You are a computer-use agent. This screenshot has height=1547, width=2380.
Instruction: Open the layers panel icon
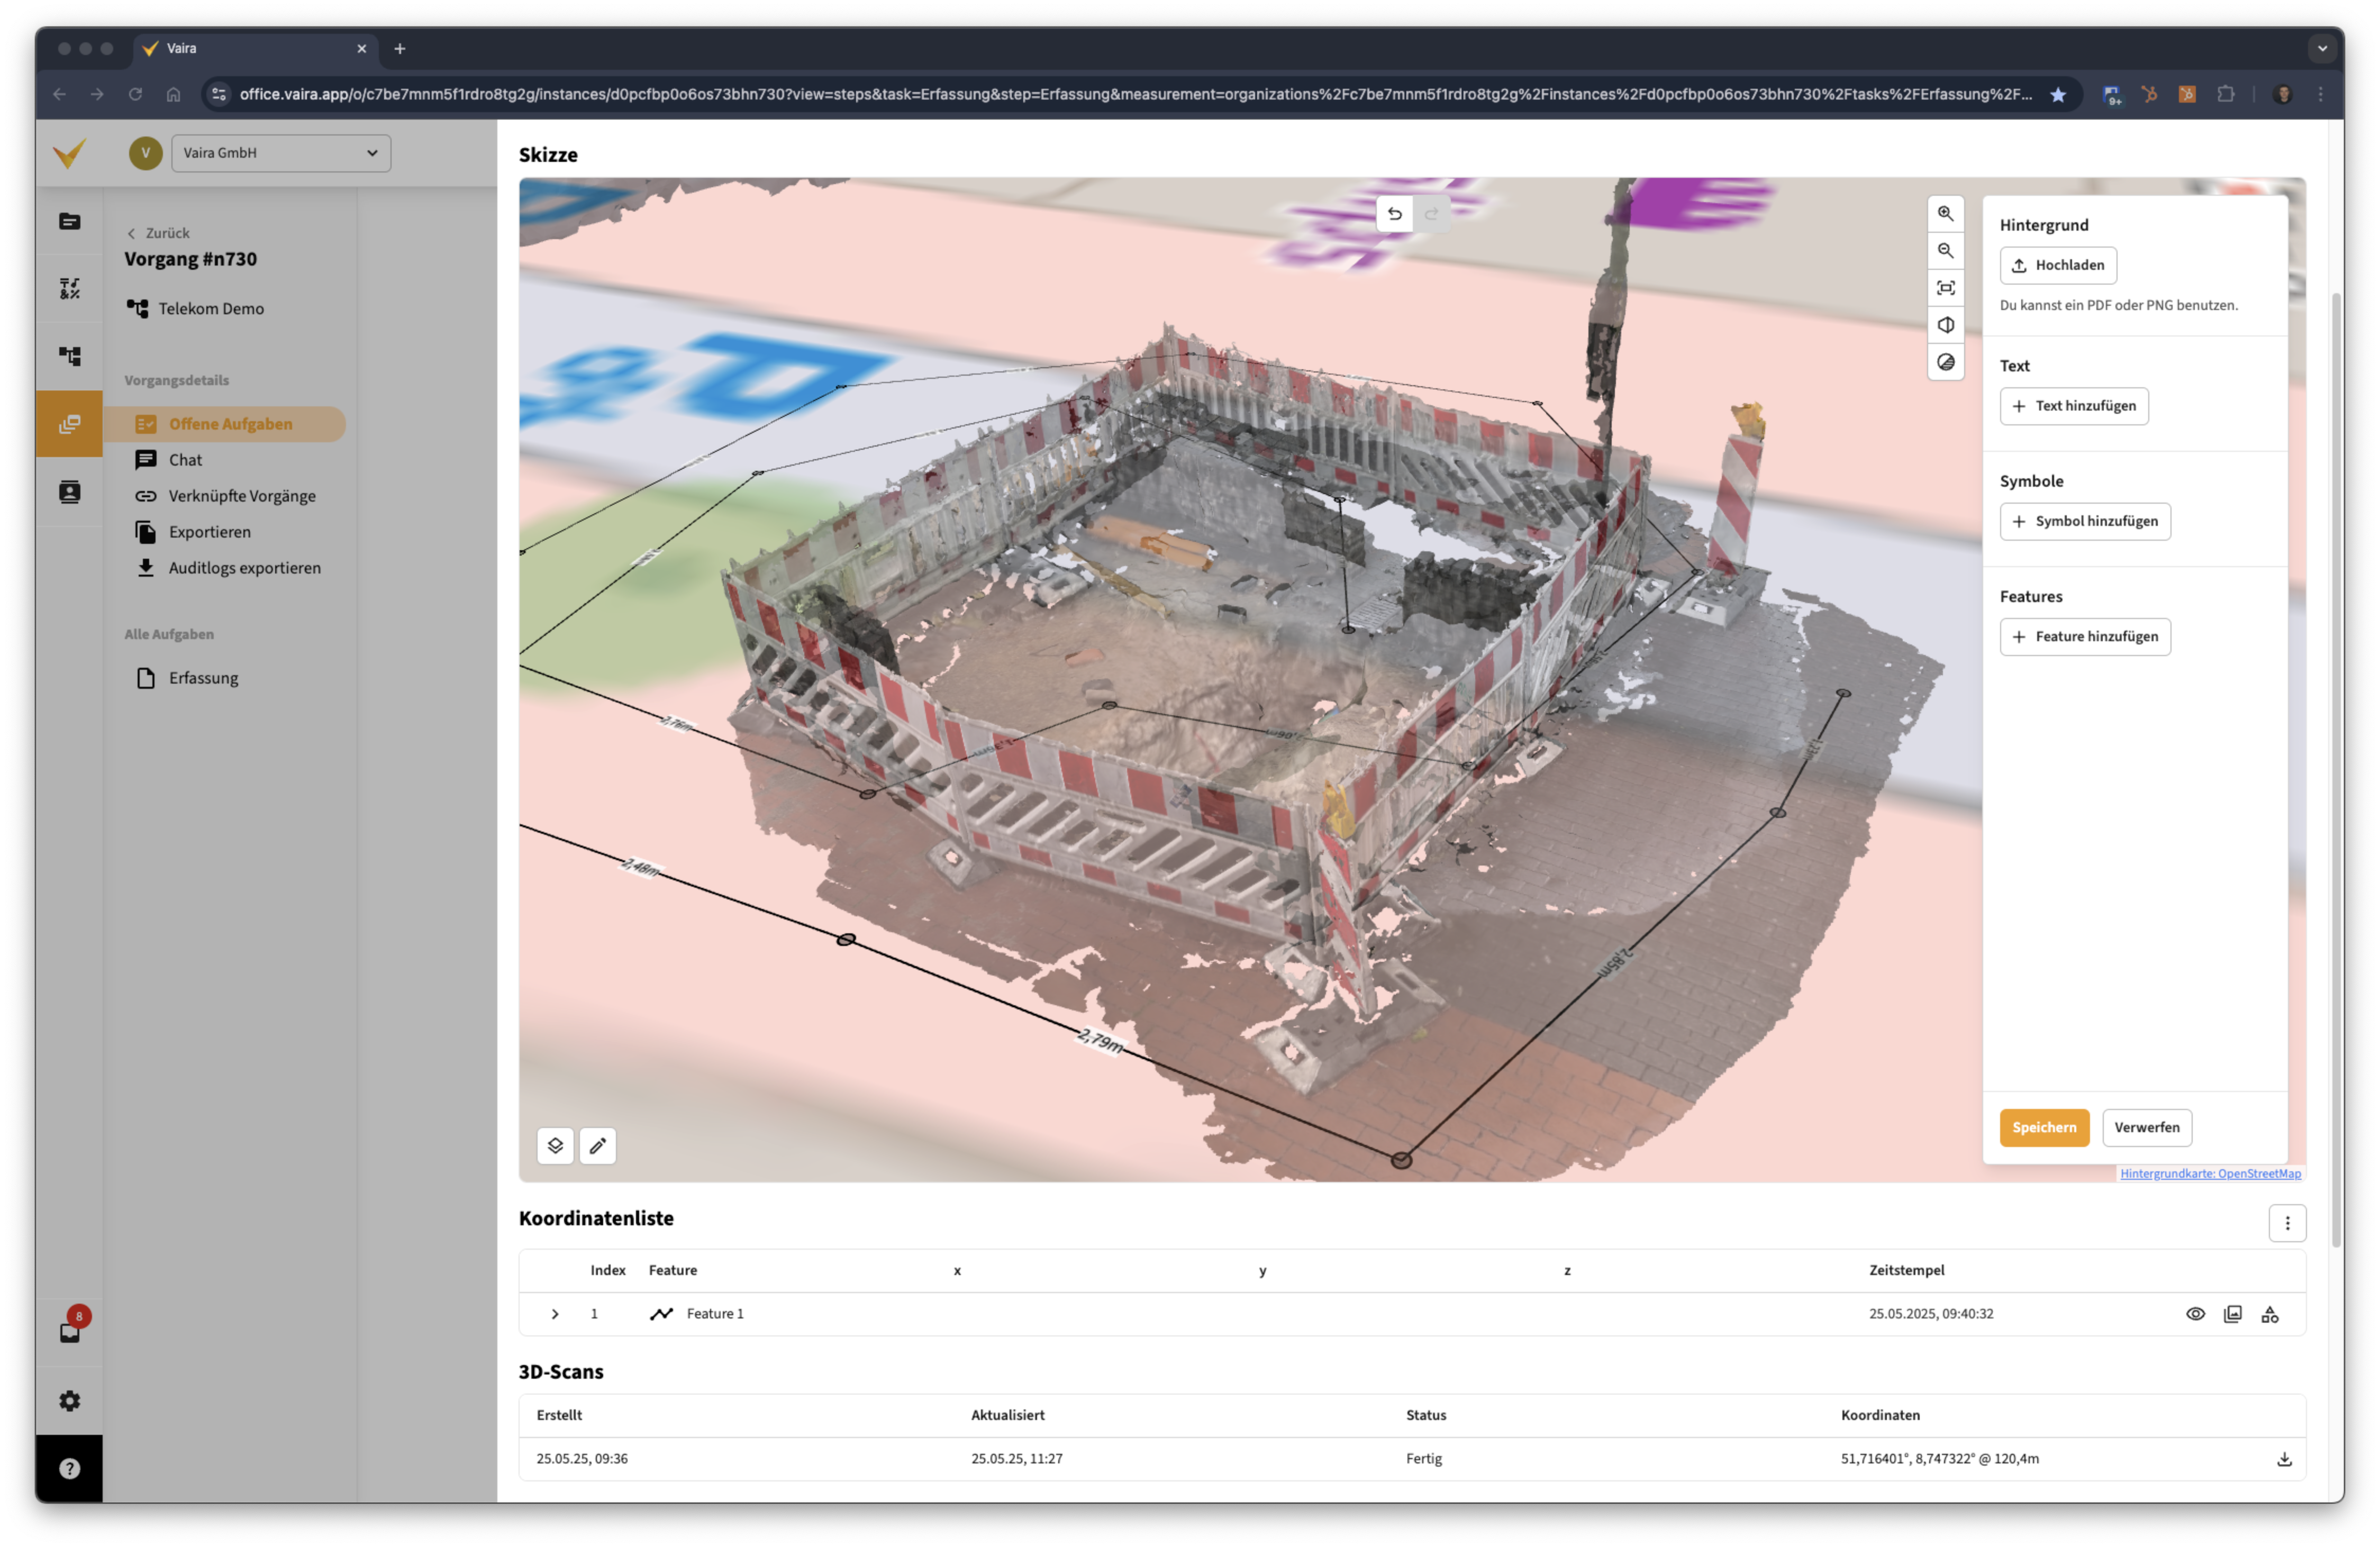(x=555, y=1145)
